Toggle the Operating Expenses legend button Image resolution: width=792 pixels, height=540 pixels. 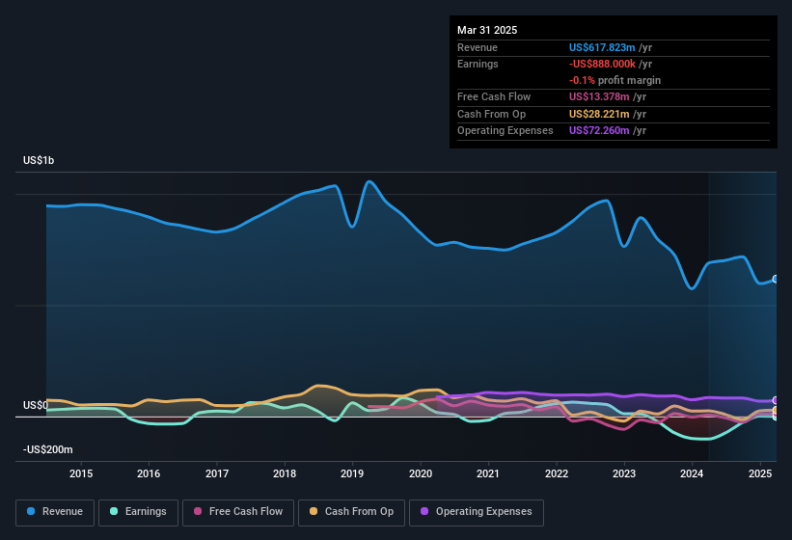[x=477, y=512]
